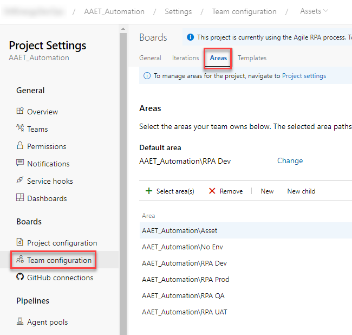Open the Assets team dropdown in breadcrumb
Image resolution: width=352 pixels, height=335 pixels.
(x=314, y=11)
